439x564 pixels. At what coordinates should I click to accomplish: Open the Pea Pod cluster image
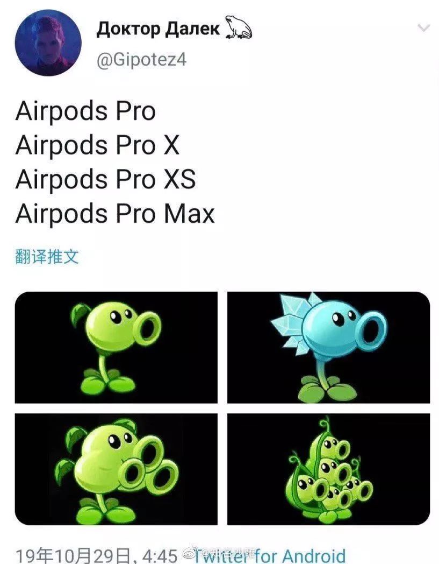(329, 469)
